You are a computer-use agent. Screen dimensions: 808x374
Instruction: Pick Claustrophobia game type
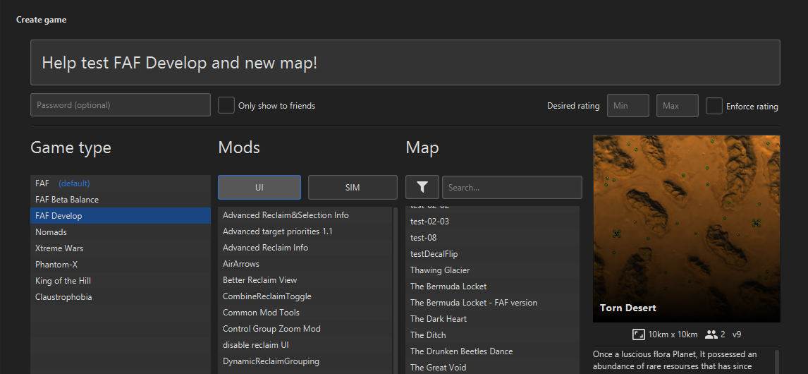121,297
